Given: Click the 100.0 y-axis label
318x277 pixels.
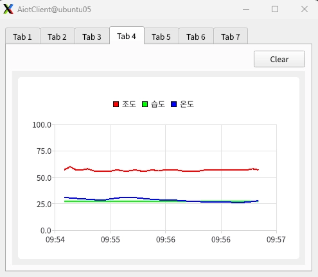Looking at the screenshot, I should pyautogui.click(x=42, y=125).
